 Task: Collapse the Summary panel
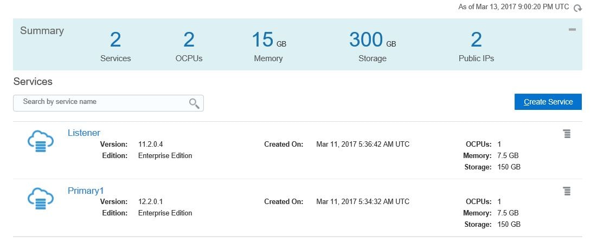[572, 30]
